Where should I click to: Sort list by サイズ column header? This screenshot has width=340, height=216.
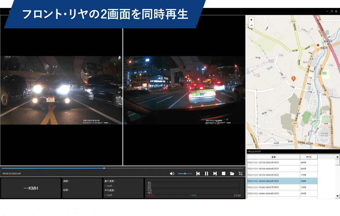309,157
